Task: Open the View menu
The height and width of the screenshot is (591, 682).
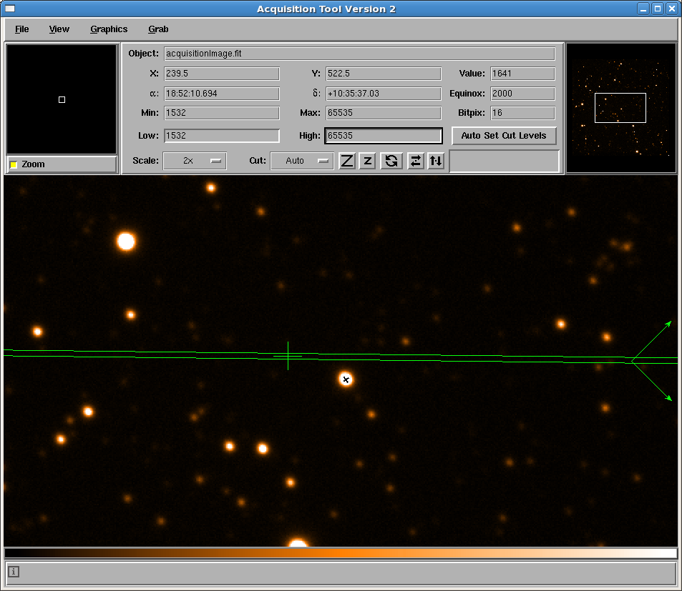Action: (x=59, y=29)
